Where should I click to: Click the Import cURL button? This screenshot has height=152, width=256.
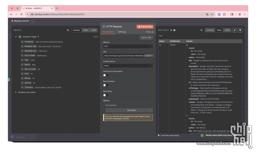pos(146,38)
